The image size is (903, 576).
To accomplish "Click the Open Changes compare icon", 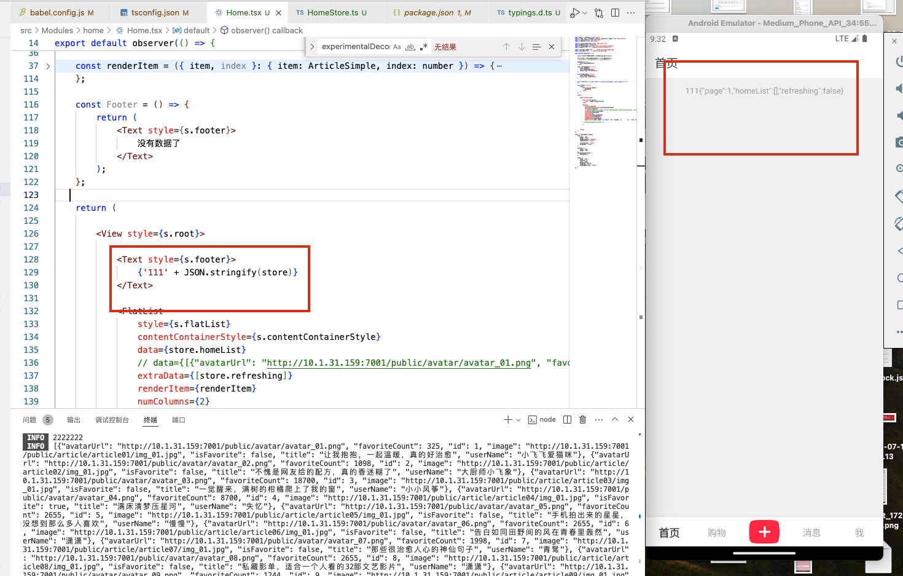I will tap(599, 12).
